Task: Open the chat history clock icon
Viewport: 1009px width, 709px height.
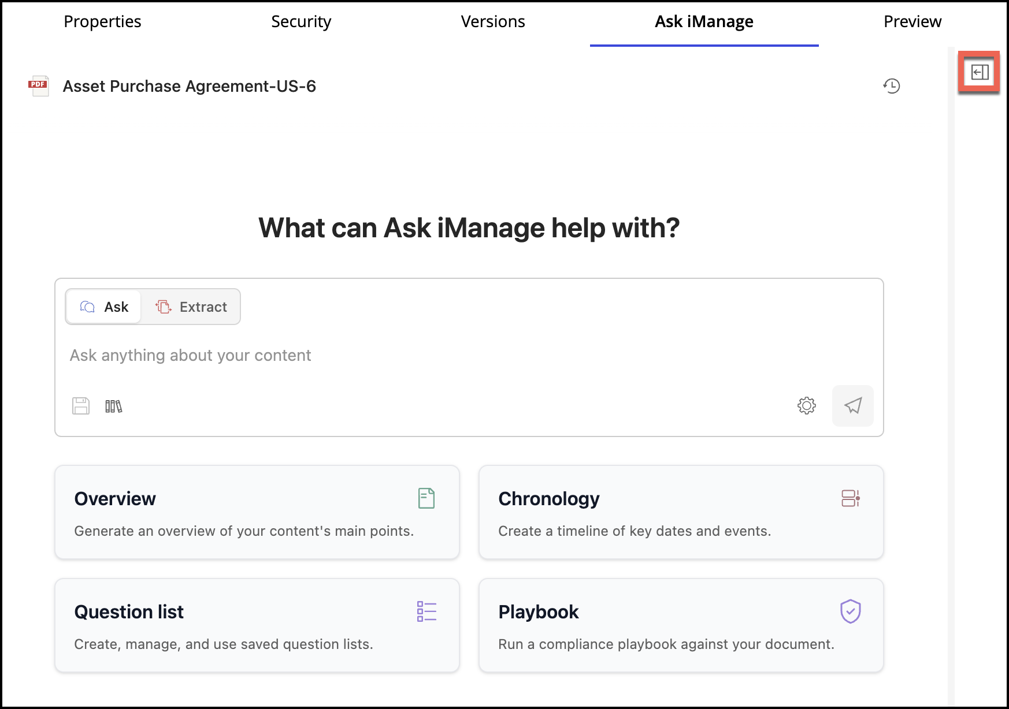Action: click(892, 86)
